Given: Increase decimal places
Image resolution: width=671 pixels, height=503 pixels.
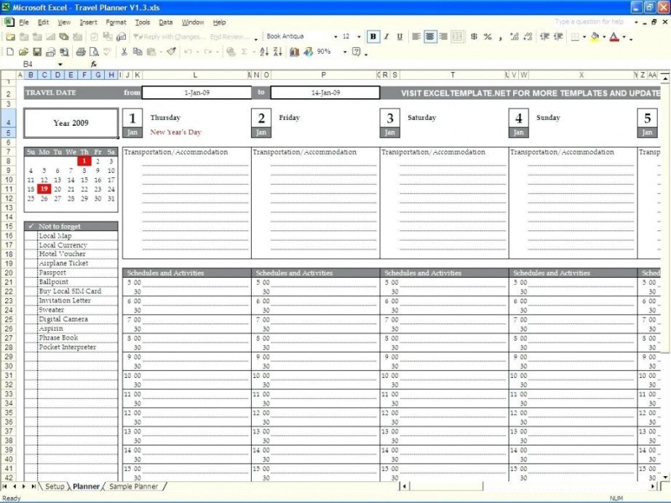Looking at the screenshot, I should 515,37.
